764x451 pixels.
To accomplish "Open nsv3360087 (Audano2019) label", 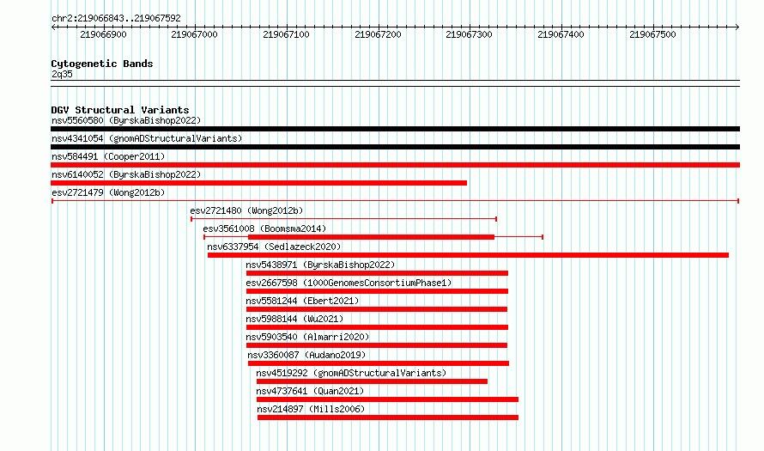I will (306, 355).
